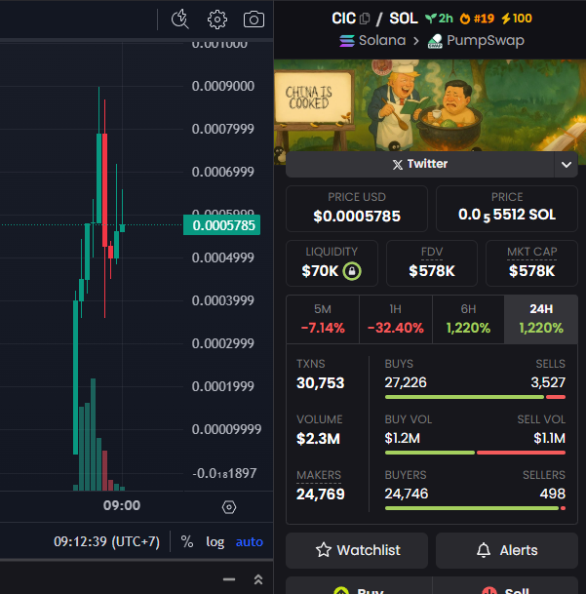Image resolution: width=586 pixels, height=594 pixels.
Task: Switch to the 24H timeframe tab
Action: pyautogui.click(x=541, y=319)
